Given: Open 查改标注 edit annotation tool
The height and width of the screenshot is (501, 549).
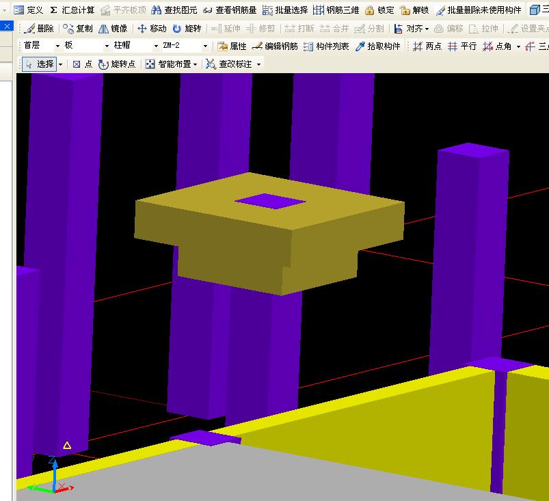Looking at the screenshot, I should tap(229, 64).
